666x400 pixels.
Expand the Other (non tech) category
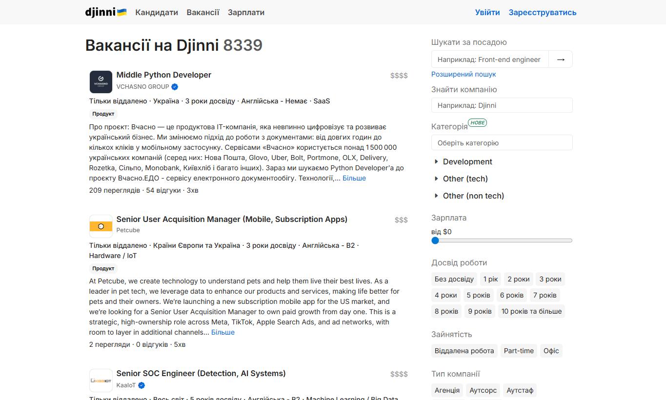pyautogui.click(x=469, y=196)
